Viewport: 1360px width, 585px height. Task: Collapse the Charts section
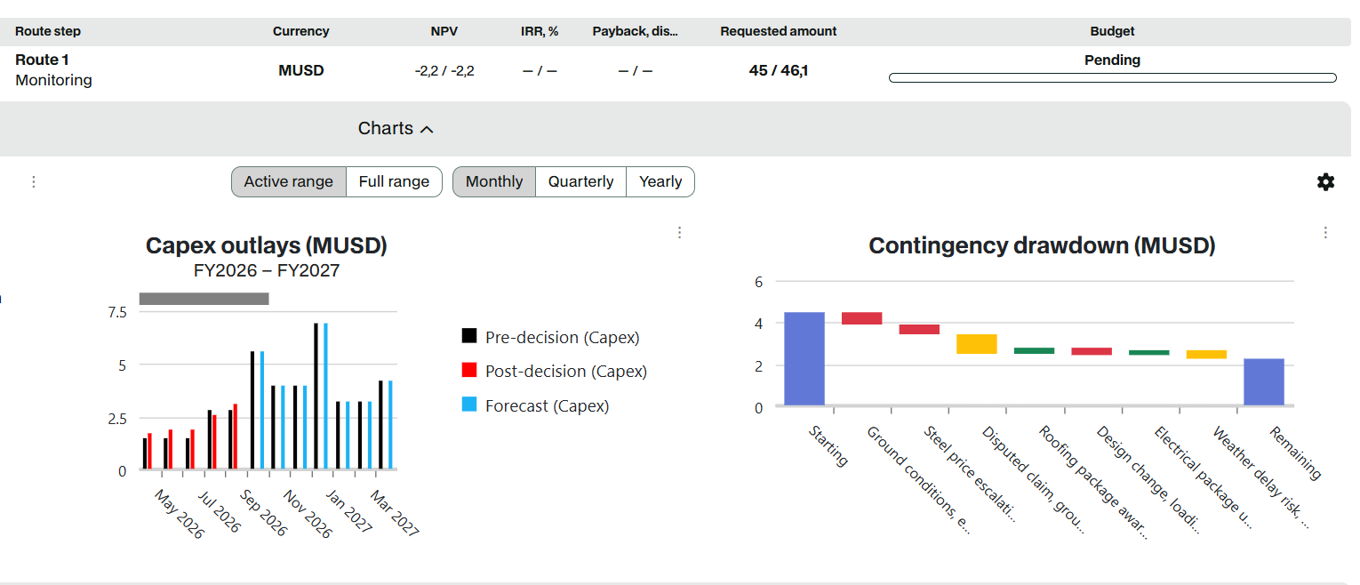coord(396,128)
